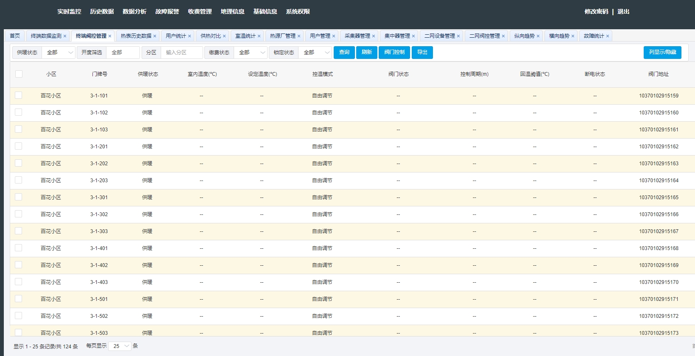Close the 用户管理 tab

tap(334, 36)
